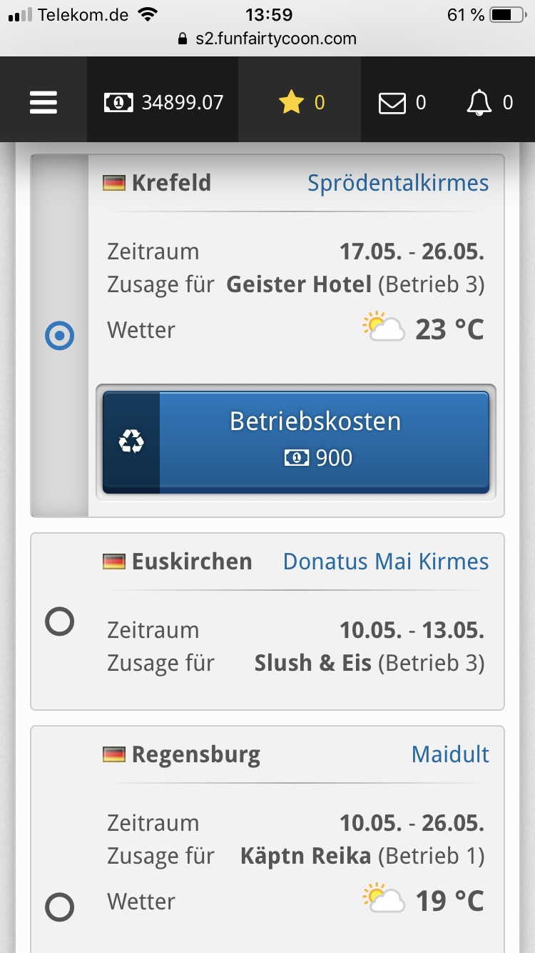Screen dimensions: 535x953
Task: Open the mail envelope inbox
Action: pyautogui.click(x=392, y=104)
